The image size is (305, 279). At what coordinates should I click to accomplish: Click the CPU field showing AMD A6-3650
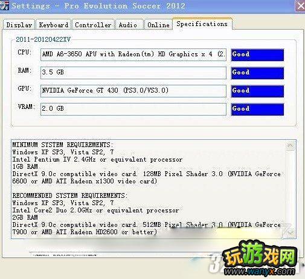coord(133,54)
